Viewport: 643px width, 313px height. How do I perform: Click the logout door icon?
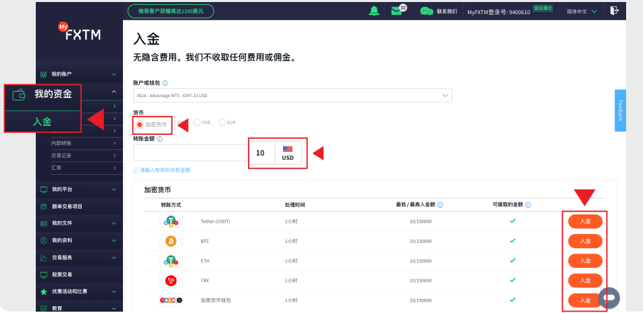click(x=614, y=11)
